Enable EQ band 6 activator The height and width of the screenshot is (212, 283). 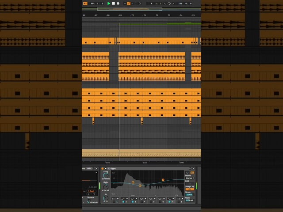click(160, 202)
